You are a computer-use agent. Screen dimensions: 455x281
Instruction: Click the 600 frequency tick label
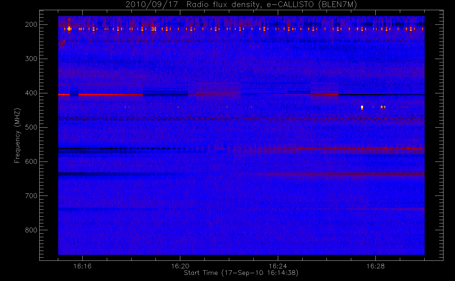click(31, 162)
